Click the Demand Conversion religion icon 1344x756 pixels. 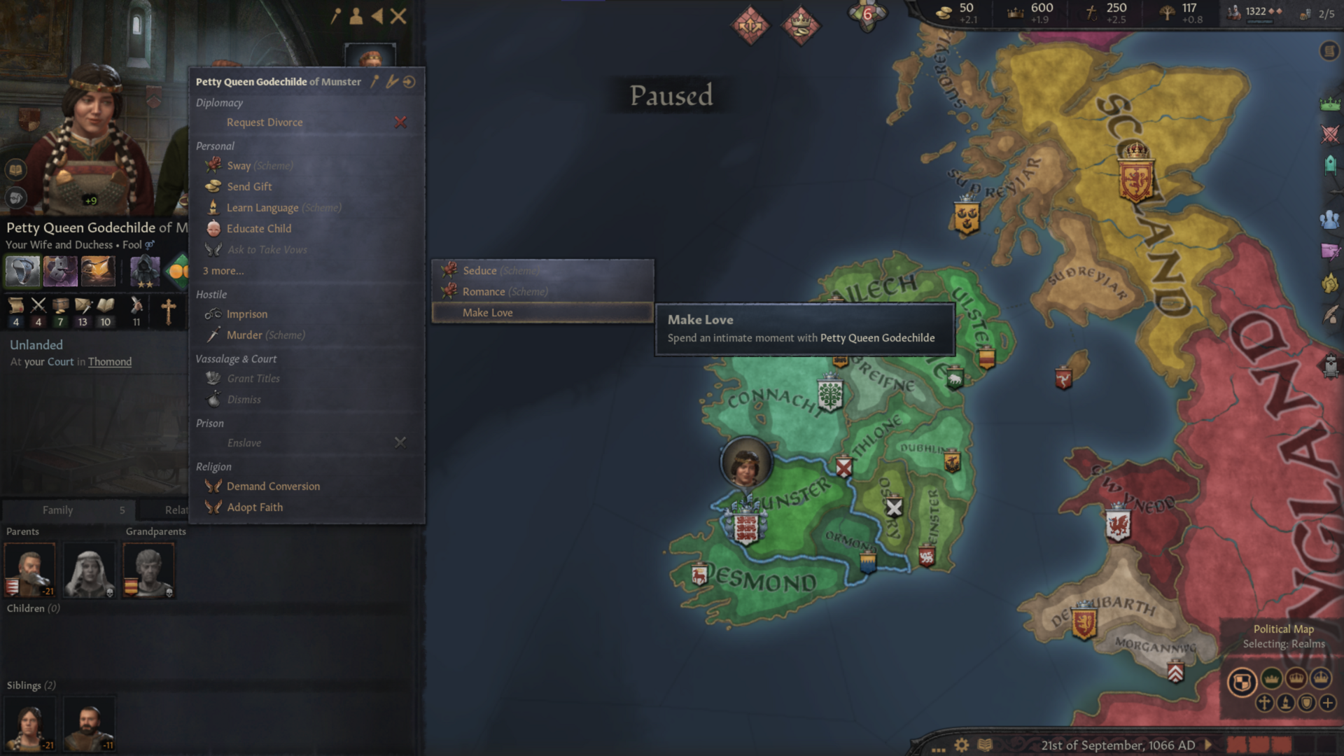click(x=213, y=486)
